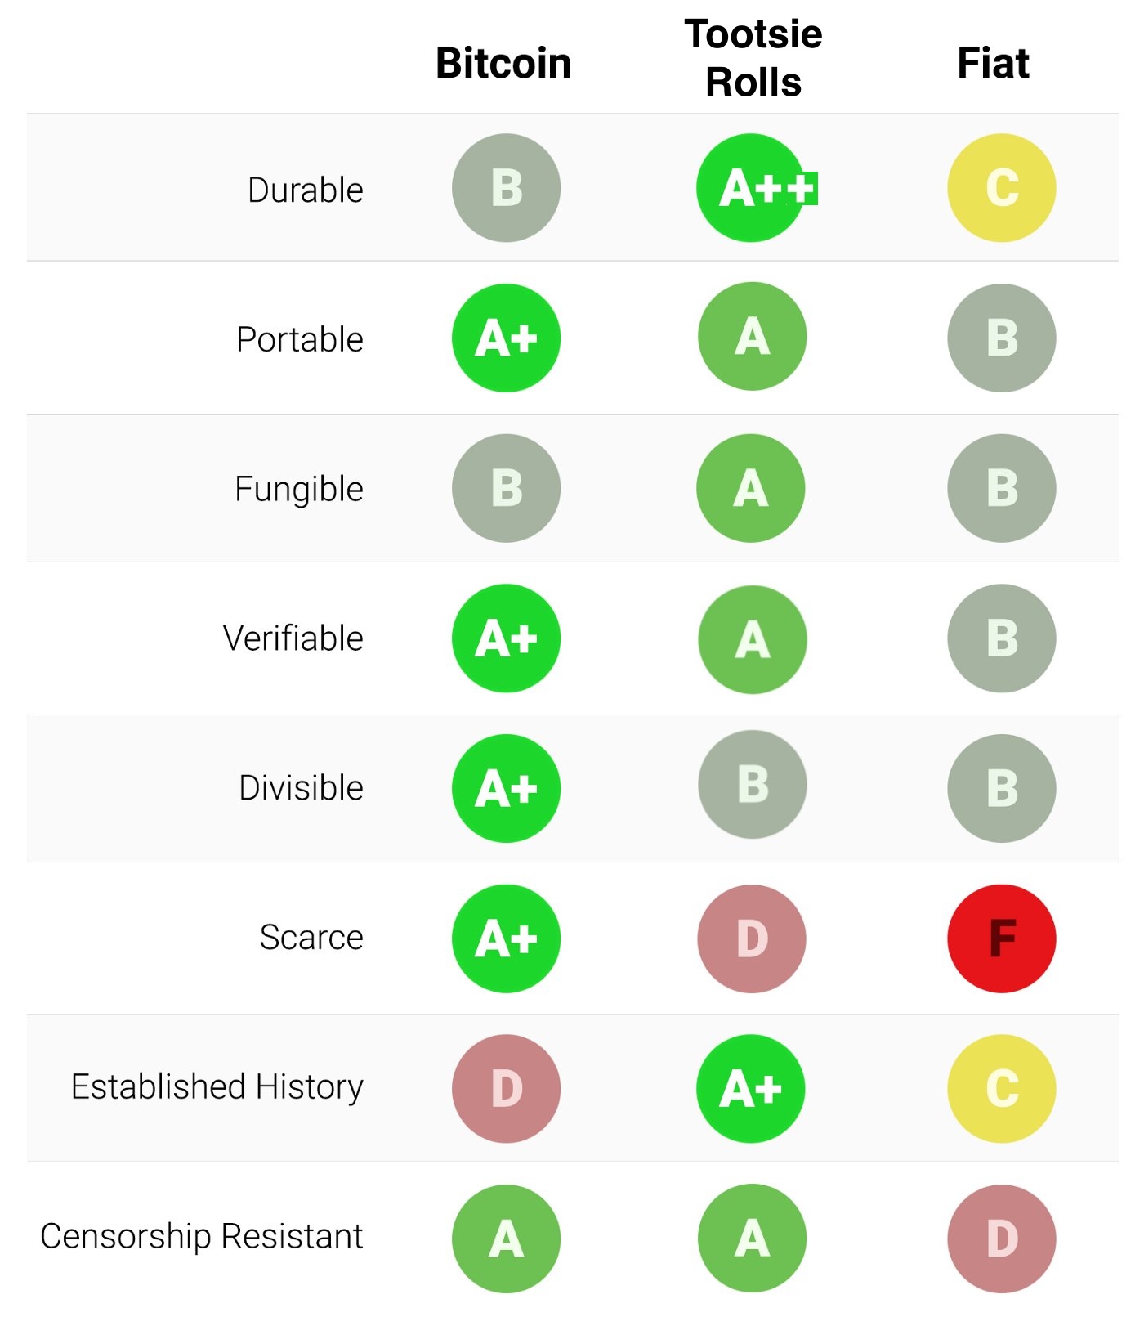1144x1326 pixels.
Task: Click Tootsie Rolls A++ Durable grade badge
Action: (x=751, y=188)
